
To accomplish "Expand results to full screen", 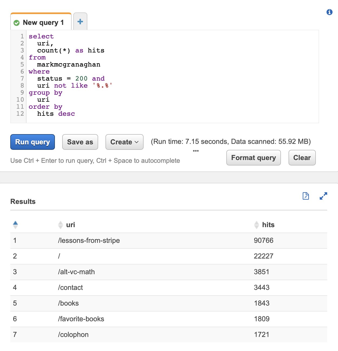I will [323, 196].
